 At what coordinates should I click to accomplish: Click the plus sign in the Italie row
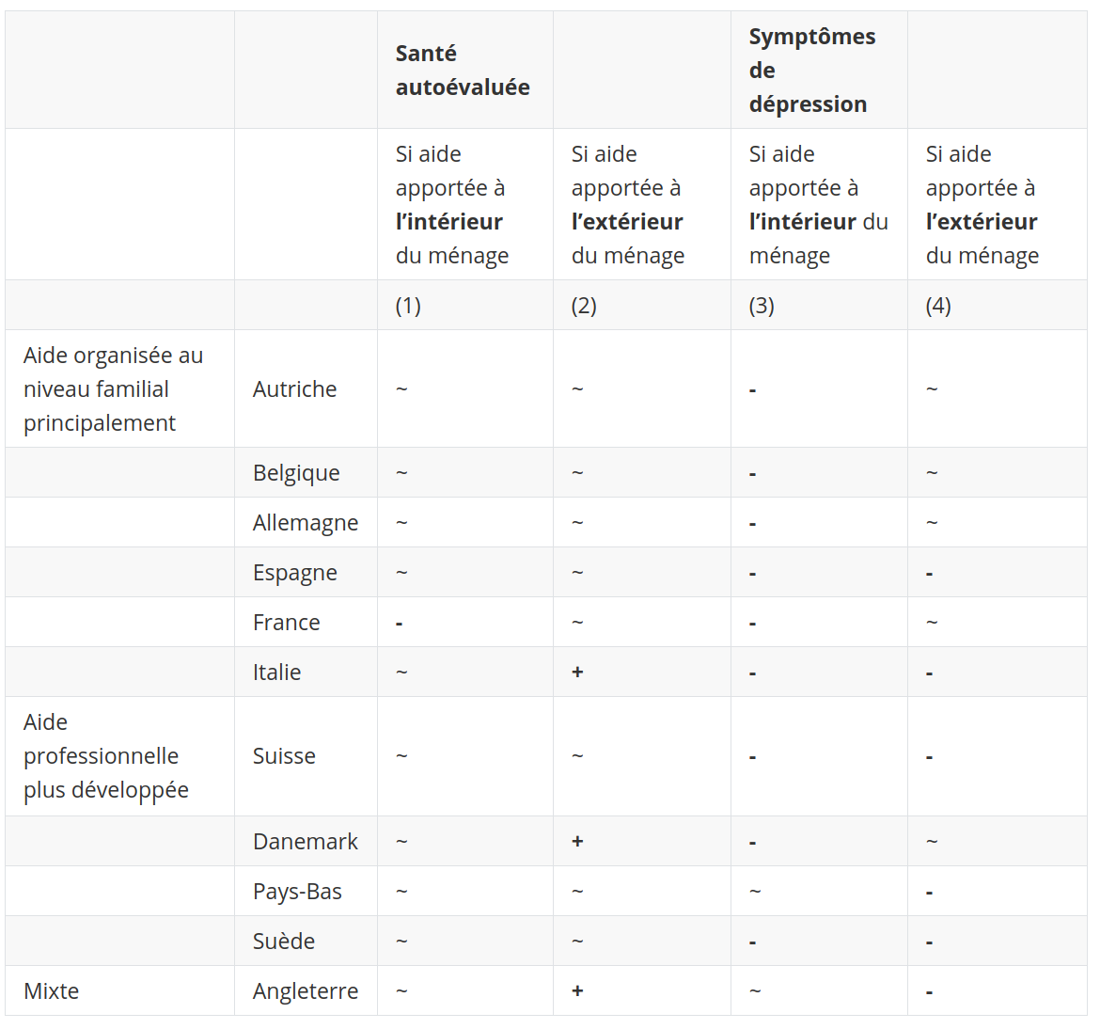point(577,673)
